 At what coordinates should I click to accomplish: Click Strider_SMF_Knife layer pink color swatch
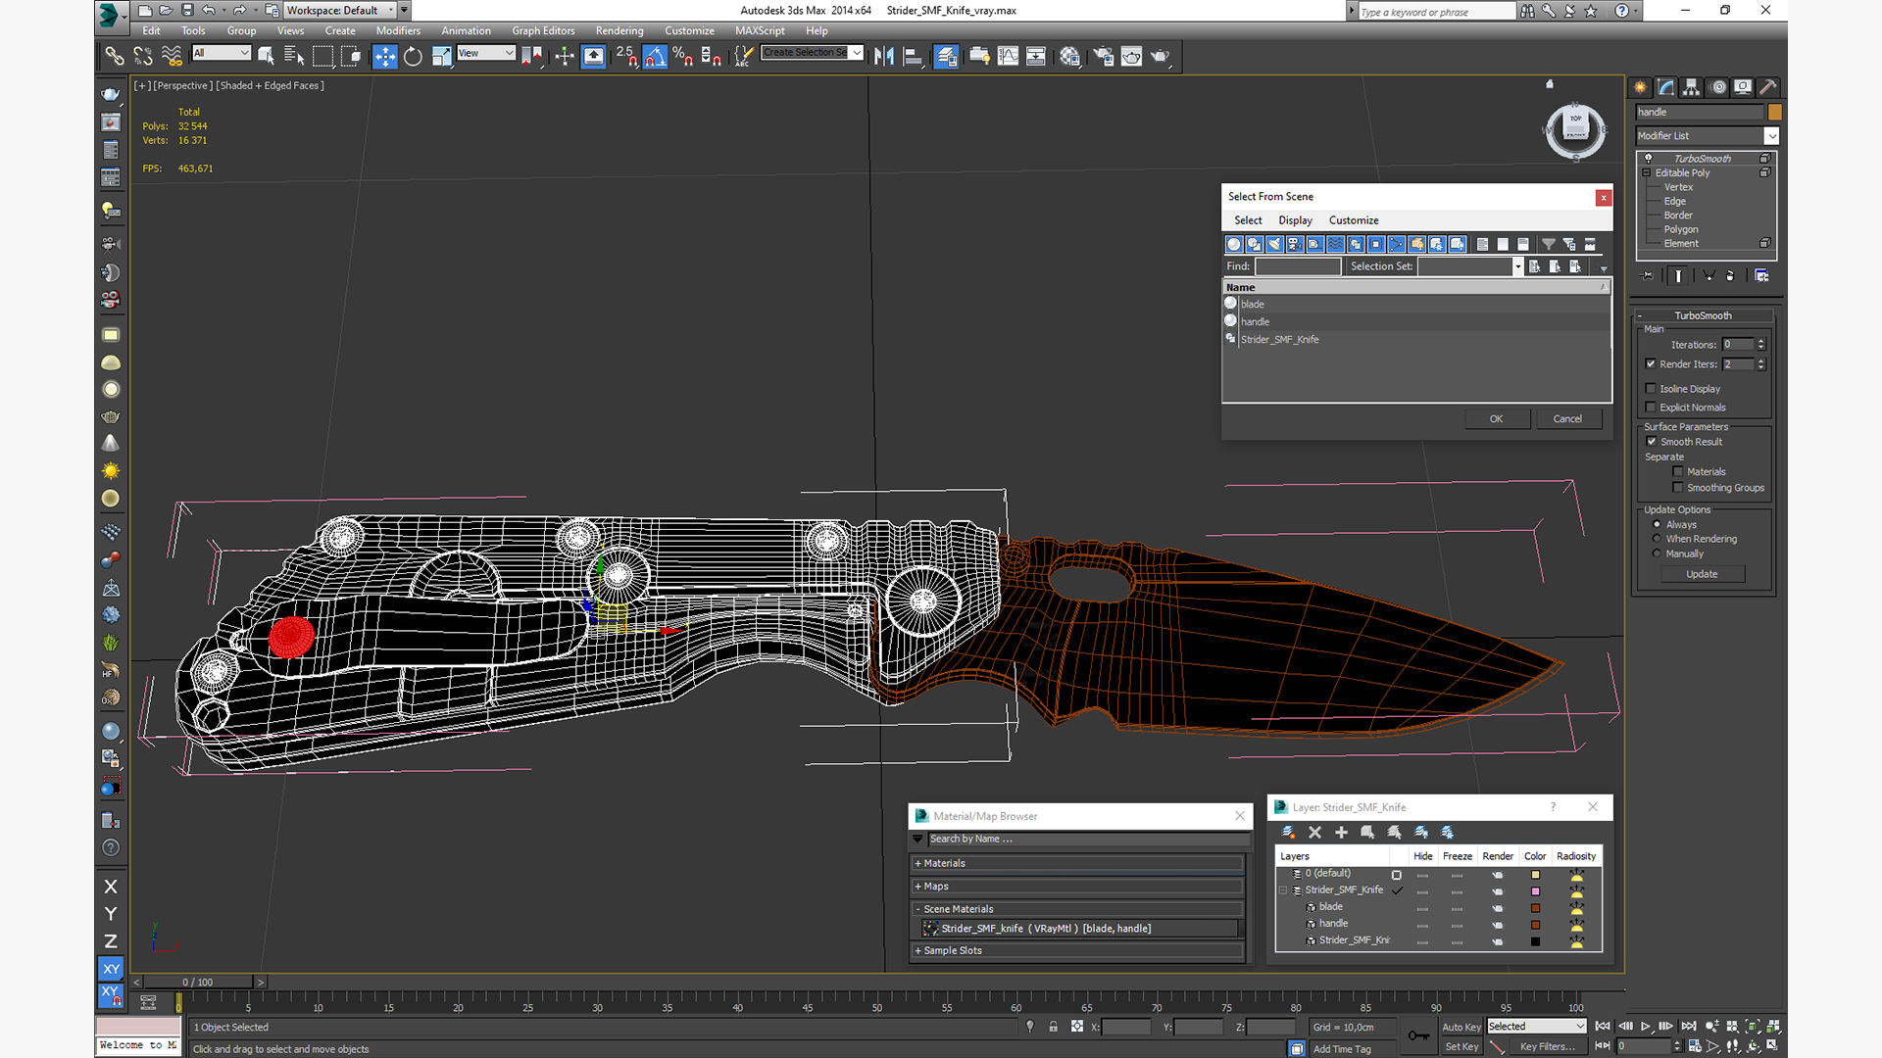[1535, 891]
